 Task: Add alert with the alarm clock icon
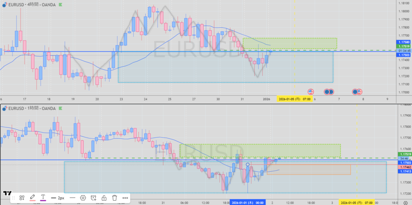point(94,198)
